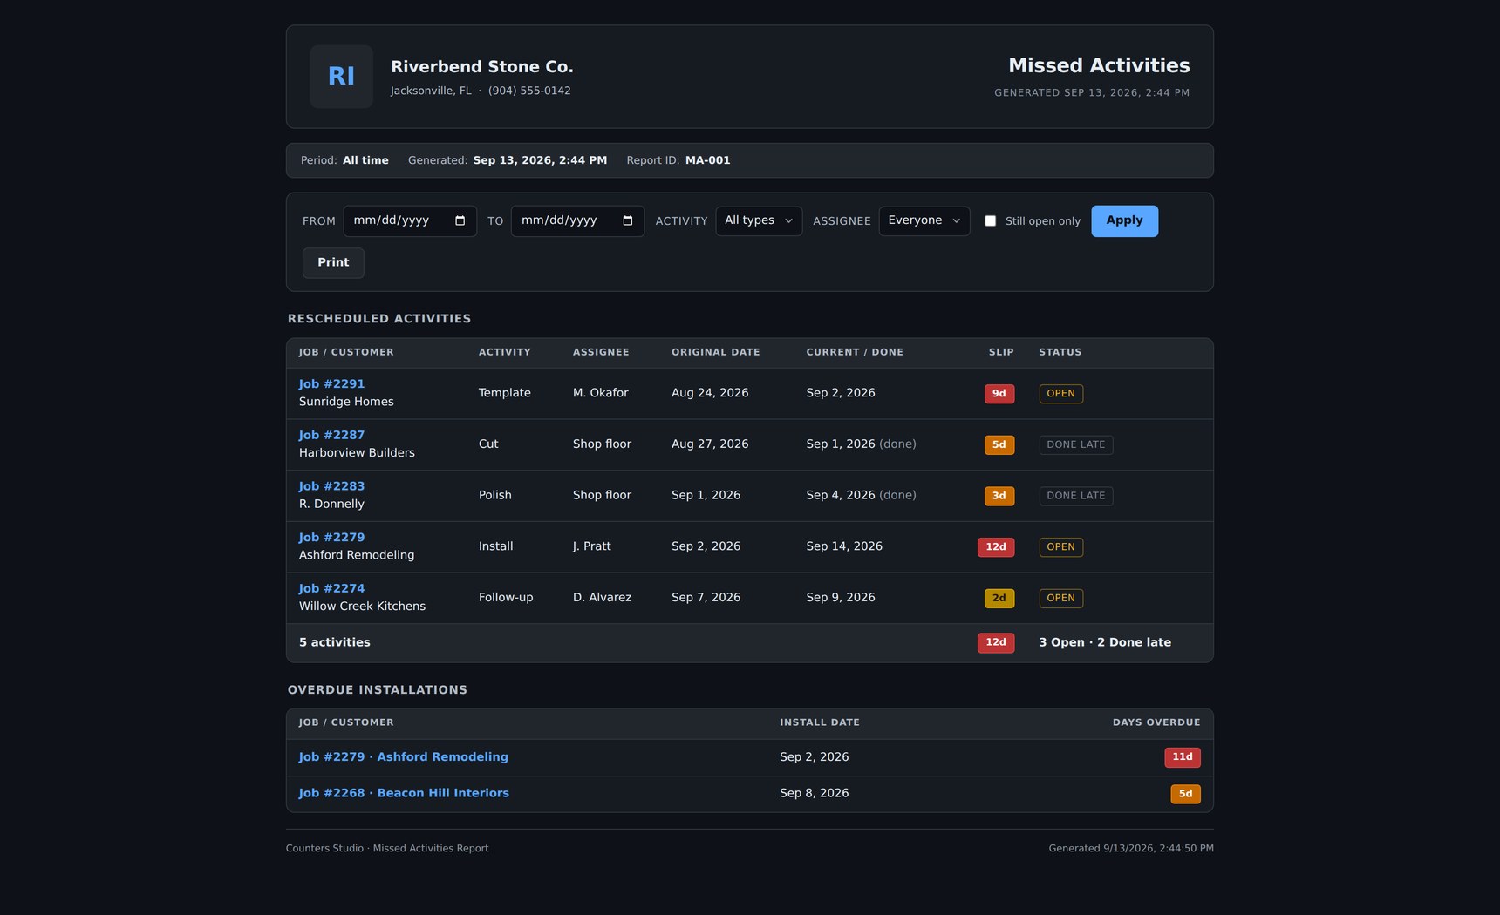Click the Willow Creek Kitchens customer name
Viewport: 1500px width, 915px height.
[362, 607]
